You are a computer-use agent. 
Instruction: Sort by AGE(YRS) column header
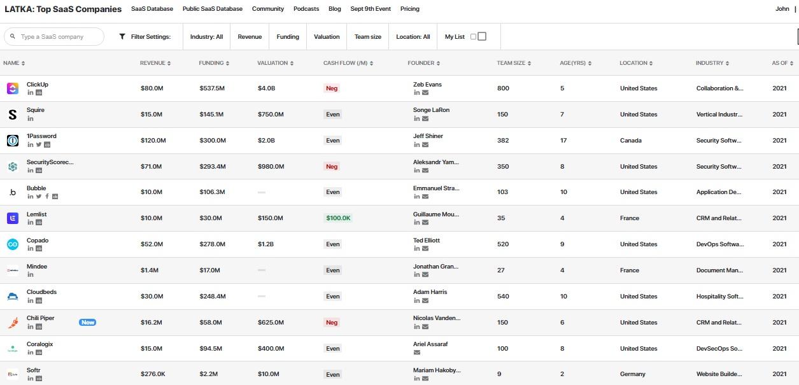point(576,63)
